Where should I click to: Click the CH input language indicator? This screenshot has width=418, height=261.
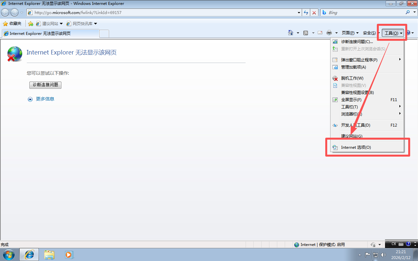coord(394,244)
